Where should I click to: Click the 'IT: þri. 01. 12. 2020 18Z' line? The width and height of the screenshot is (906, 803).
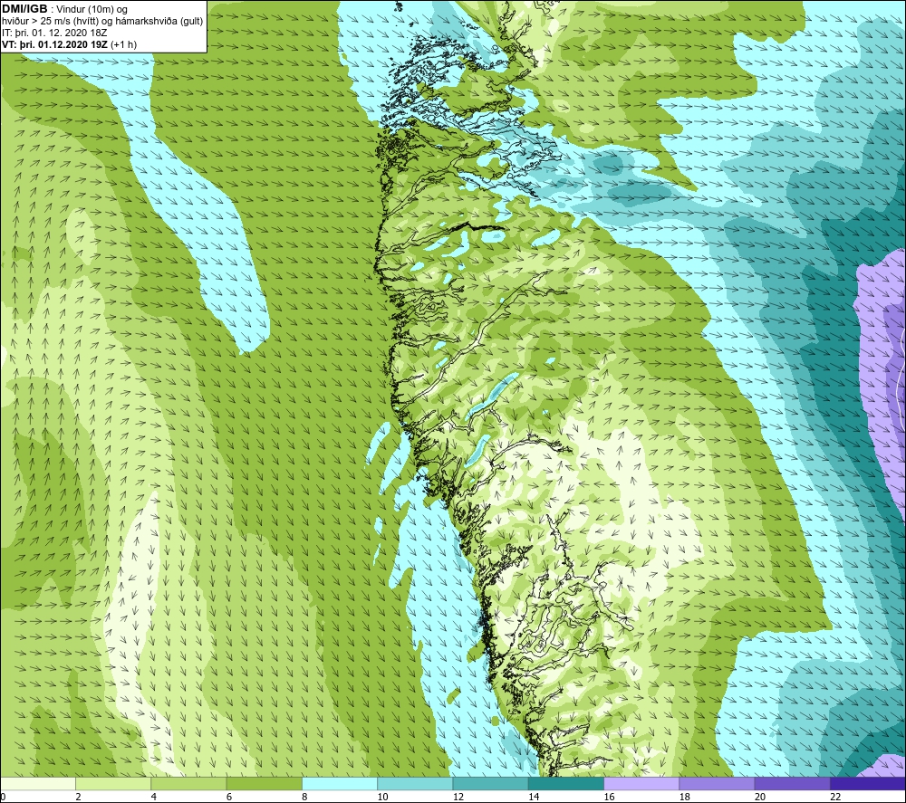tap(54, 33)
